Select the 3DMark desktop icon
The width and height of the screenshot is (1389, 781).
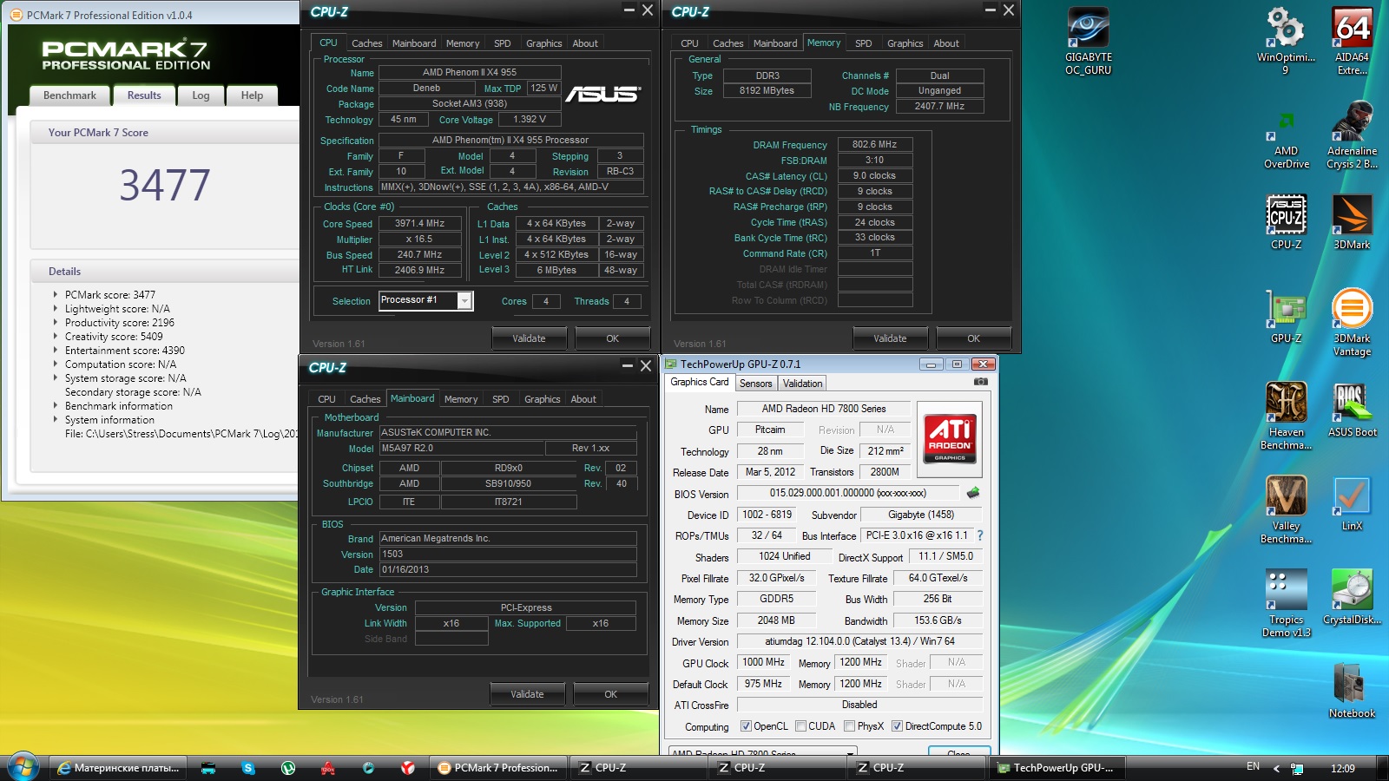(1352, 222)
